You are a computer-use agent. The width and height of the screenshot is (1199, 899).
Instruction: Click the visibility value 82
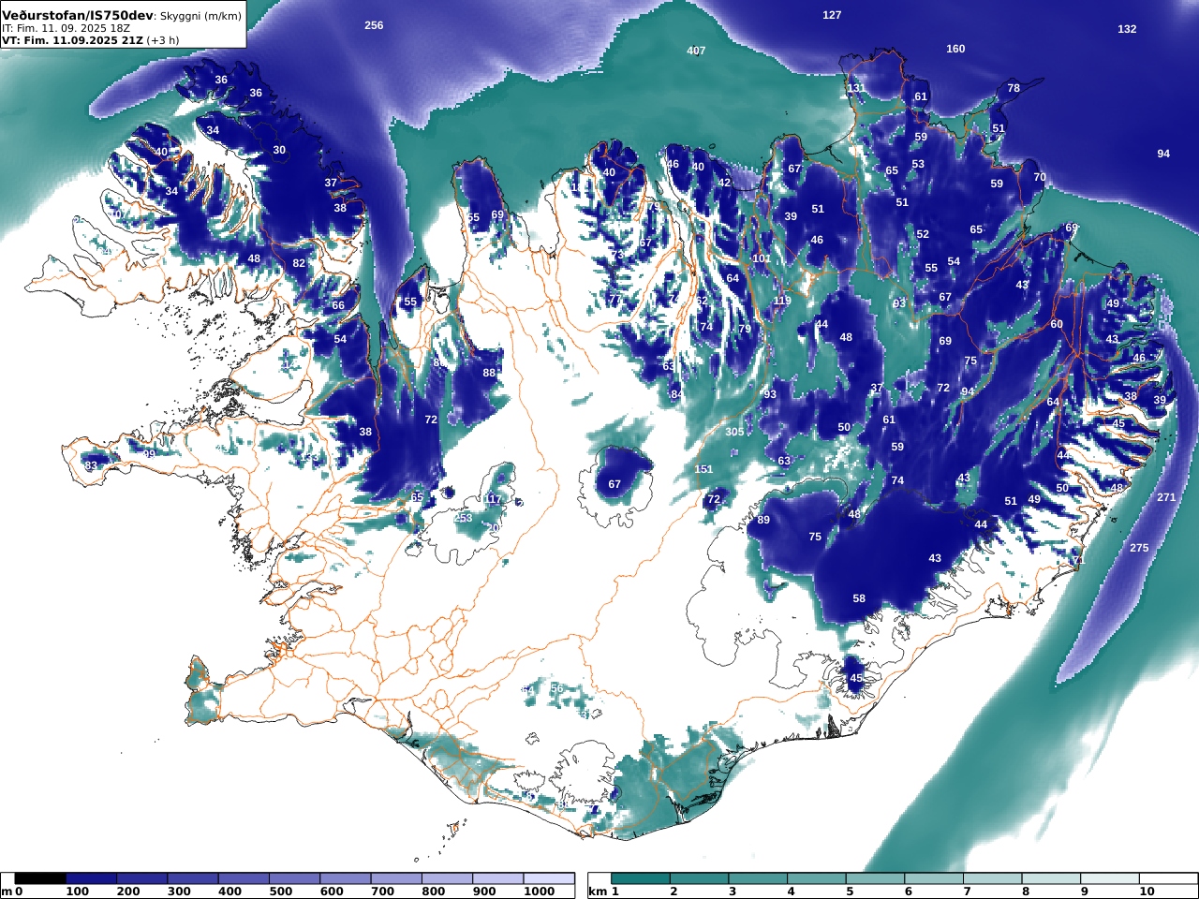point(299,263)
